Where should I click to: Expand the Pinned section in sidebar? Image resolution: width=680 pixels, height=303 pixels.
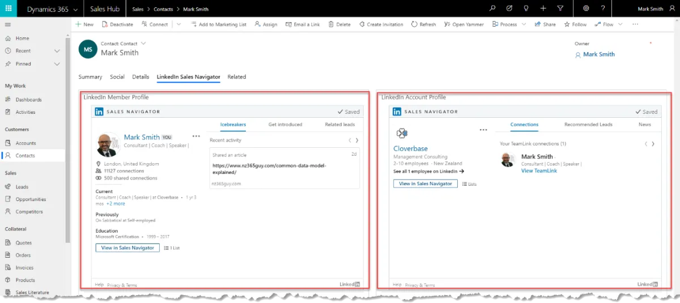(x=57, y=64)
